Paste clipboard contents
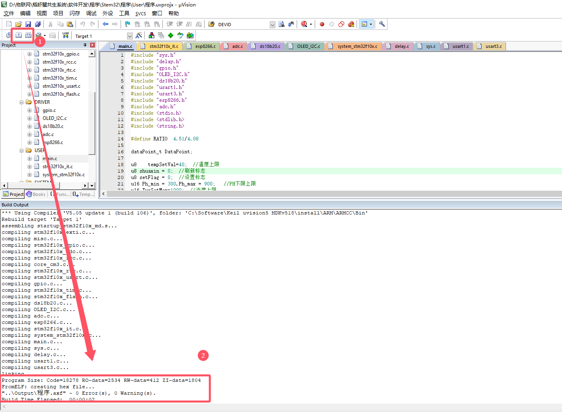562x412 pixels. [70, 24]
